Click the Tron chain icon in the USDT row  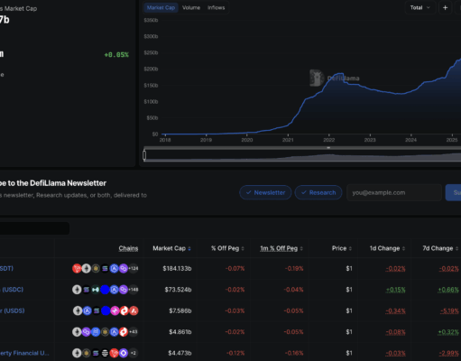click(x=77, y=268)
